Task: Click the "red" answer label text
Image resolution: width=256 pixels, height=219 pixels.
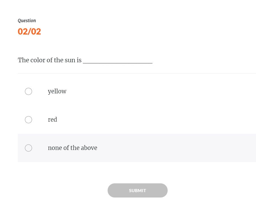Action: [52, 120]
